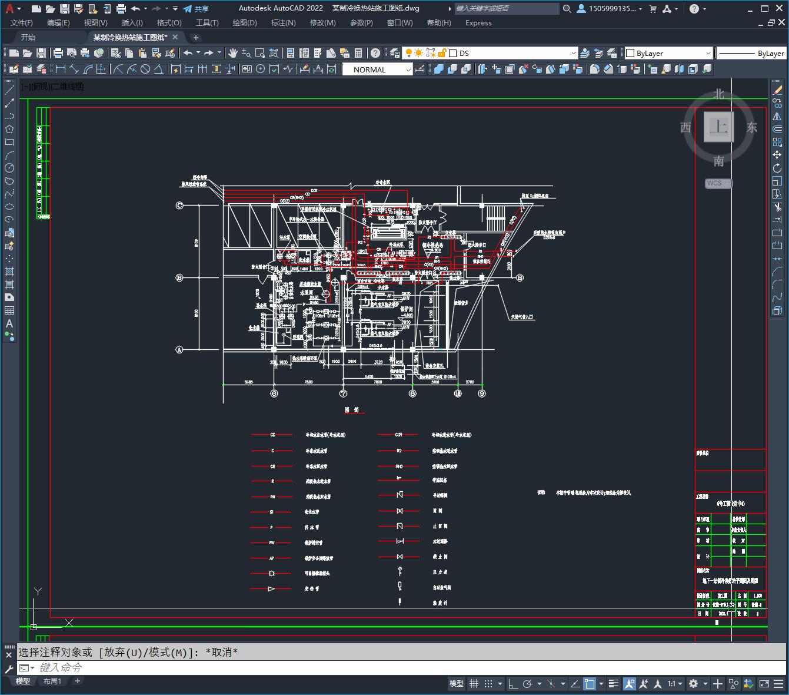Viewport: 789px width, 695px height.
Task: Switch to the 布局1 layout tab
Action: click(52, 681)
